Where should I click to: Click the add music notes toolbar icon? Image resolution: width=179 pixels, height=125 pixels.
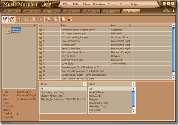point(19,19)
